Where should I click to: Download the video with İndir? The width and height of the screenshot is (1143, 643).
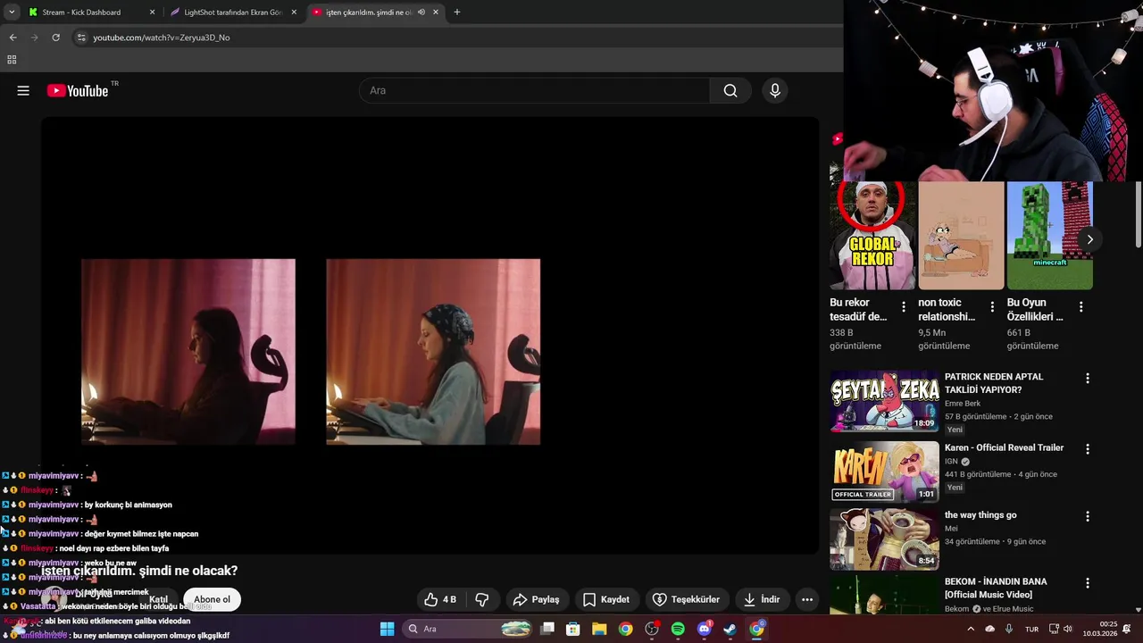pos(761,599)
